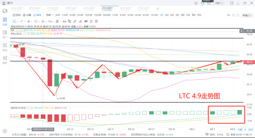
Task: Remove the MACD indicator
Action: click(x=32, y=108)
